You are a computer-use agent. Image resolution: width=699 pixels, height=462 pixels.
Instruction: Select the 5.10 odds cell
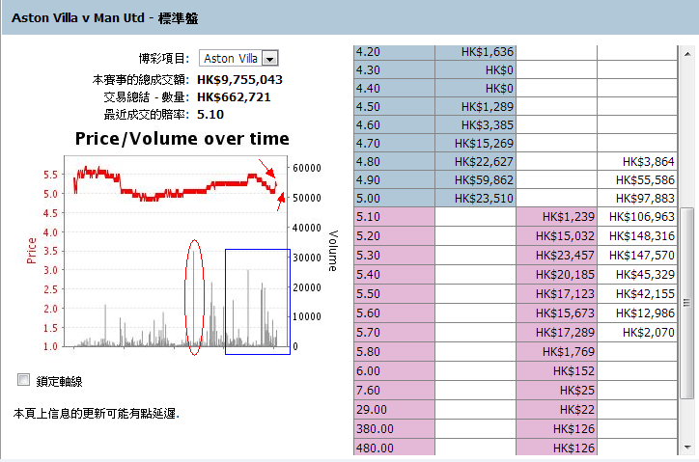click(394, 217)
